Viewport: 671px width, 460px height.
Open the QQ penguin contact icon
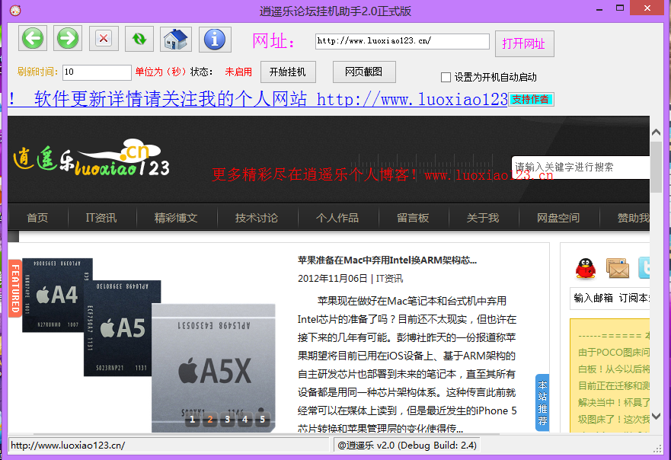586,269
